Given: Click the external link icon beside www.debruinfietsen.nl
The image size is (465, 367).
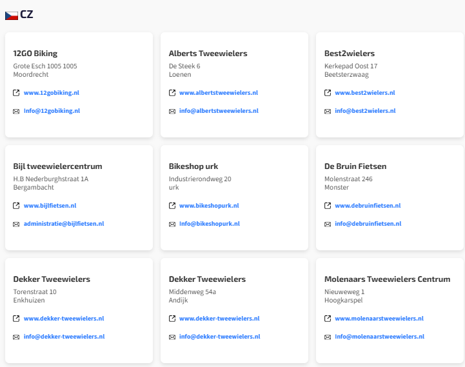Looking at the screenshot, I should tap(328, 206).
